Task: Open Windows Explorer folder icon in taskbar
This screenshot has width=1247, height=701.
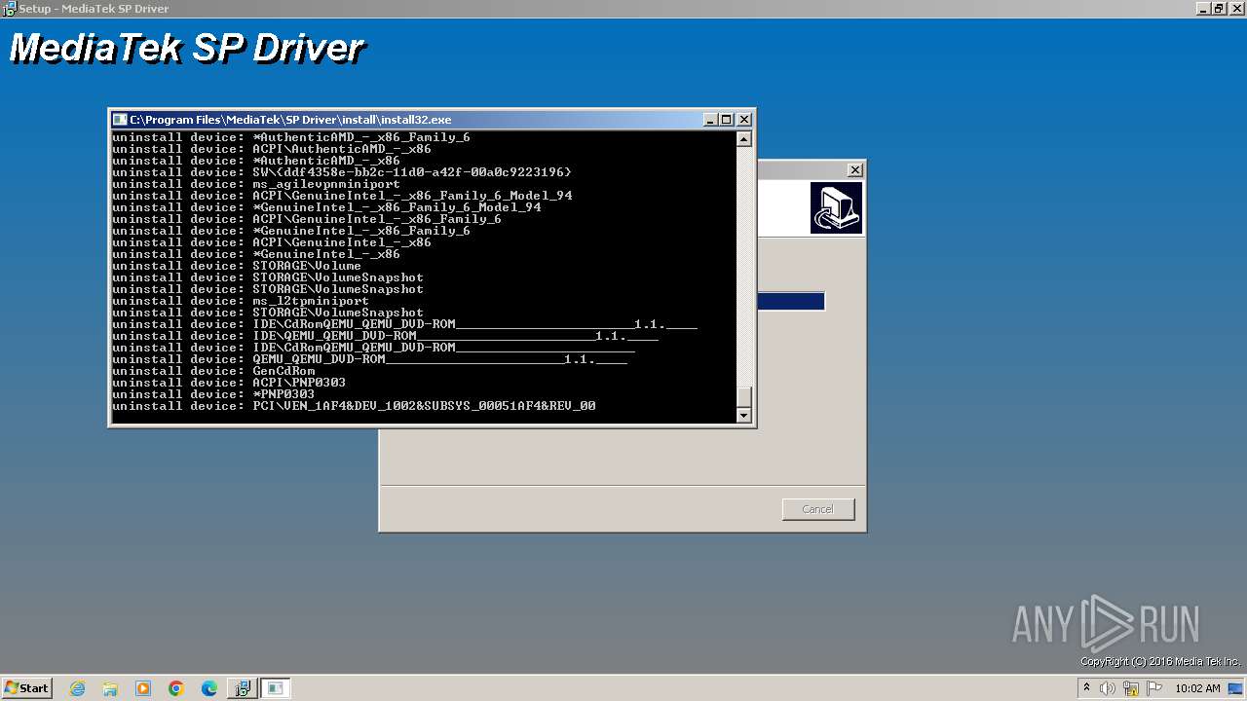Action: point(110,688)
